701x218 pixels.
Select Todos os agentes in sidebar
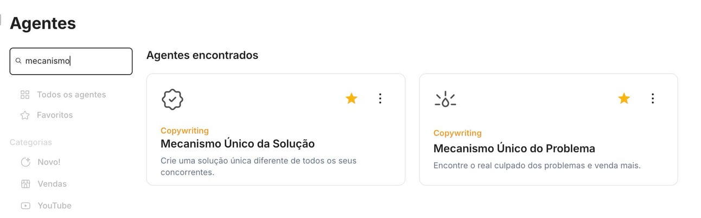pos(71,95)
